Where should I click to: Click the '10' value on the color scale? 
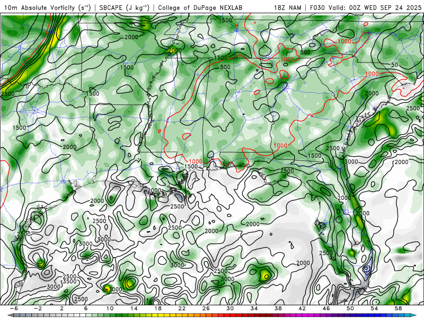click(110, 308)
